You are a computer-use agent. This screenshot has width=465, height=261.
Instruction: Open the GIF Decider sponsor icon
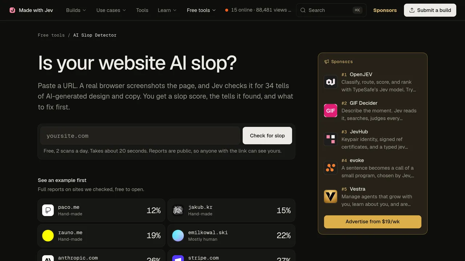pyautogui.click(x=331, y=111)
